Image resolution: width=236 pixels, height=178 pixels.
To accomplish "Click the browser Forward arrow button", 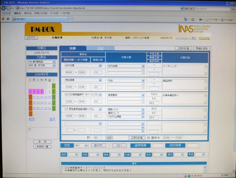I will (9, 8).
